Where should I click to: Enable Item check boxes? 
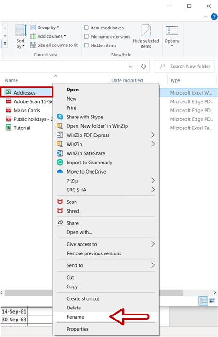86,28
